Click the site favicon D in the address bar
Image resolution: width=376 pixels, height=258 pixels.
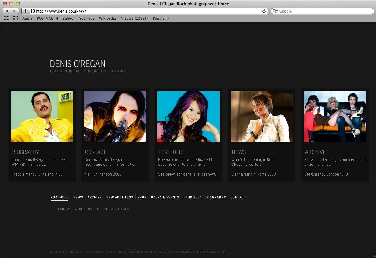(33, 11)
